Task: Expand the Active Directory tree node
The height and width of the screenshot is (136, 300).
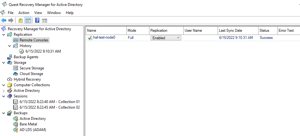Action: tap(3, 91)
